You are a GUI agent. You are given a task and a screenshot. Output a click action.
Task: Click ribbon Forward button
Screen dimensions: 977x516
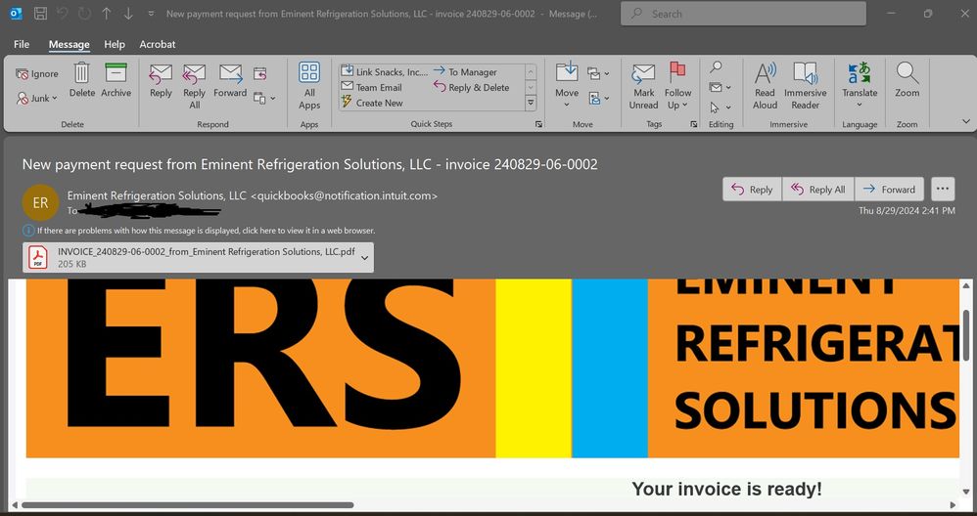(230, 81)
